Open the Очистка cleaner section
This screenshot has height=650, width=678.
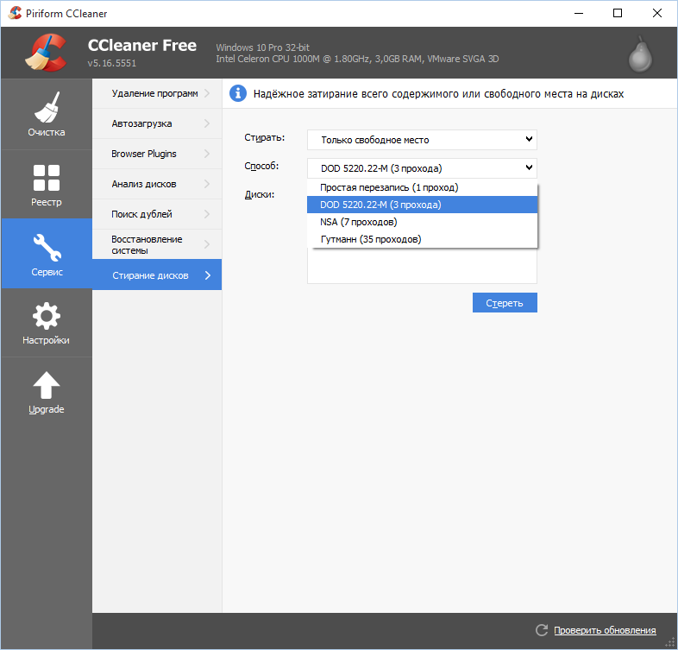click(47, 114)
